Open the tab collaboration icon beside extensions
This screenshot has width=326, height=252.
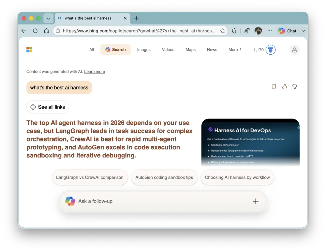(x=247, y=31)
